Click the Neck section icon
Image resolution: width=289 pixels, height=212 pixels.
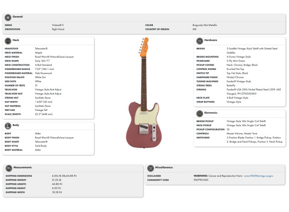[8, 41]
